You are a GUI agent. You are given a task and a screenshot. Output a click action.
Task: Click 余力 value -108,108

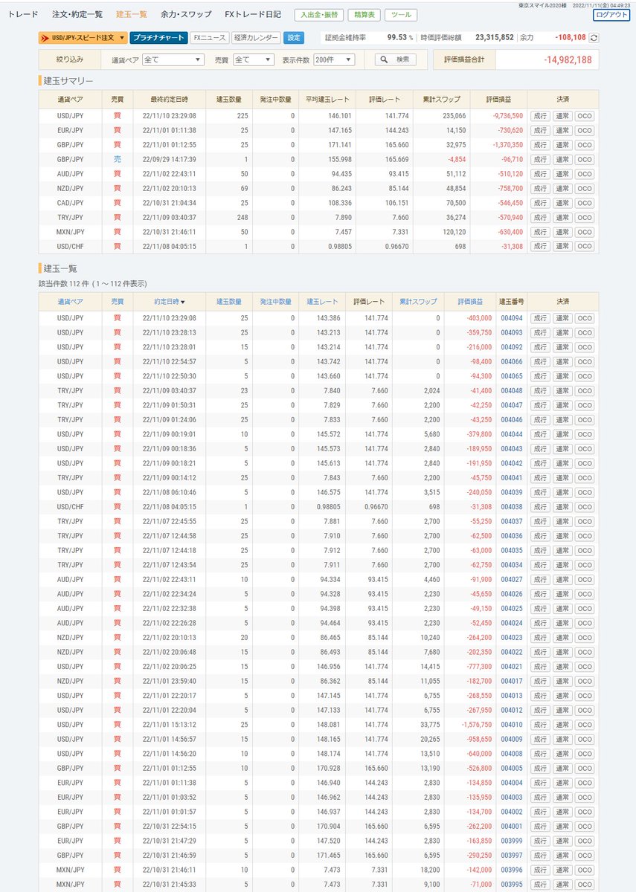pos(570,36)
